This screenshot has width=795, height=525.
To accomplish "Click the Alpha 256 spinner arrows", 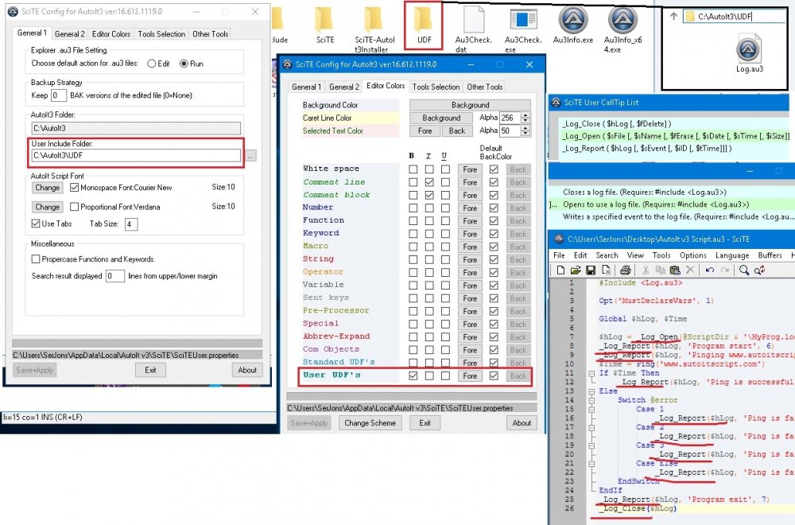I will tap(525, 118).
